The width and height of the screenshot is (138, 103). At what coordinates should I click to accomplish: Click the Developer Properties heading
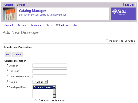(18, 47)
